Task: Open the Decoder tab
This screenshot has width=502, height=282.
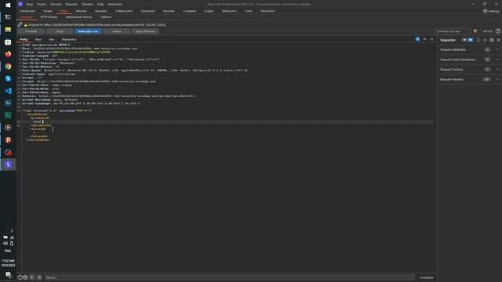Action: [x=169, y=11]
